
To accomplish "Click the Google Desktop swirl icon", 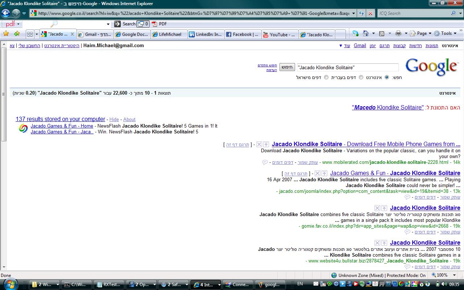I will 23,128.
